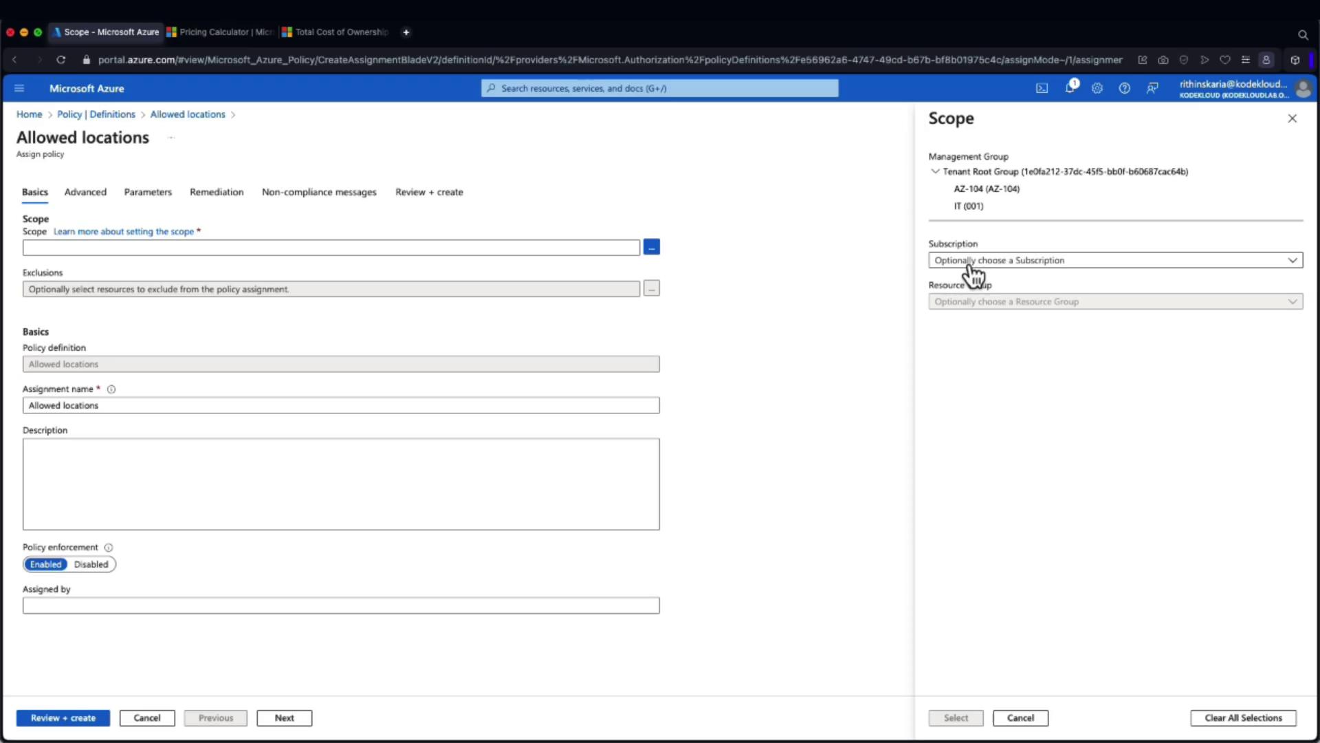Click the Clear All Selections button

point(1243,718)
